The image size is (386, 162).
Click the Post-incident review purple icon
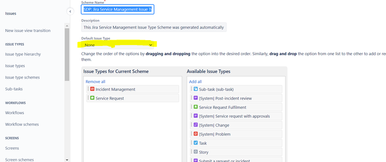pyautogui.click(x=196, y=98)
